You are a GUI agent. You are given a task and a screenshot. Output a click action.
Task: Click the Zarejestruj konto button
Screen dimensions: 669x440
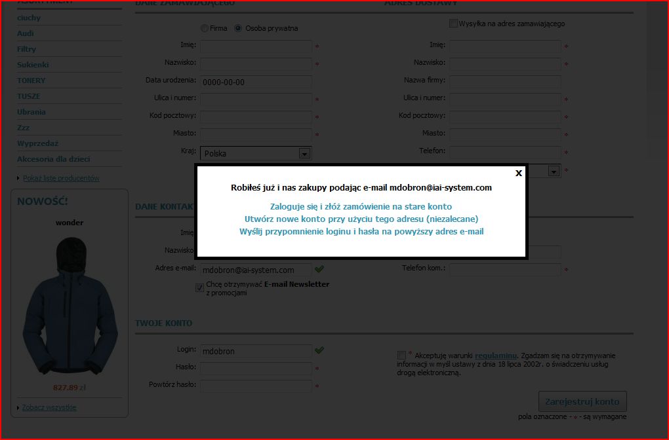[582, 401]
